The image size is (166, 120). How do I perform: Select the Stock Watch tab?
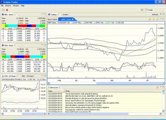click(x=52, y=19)
